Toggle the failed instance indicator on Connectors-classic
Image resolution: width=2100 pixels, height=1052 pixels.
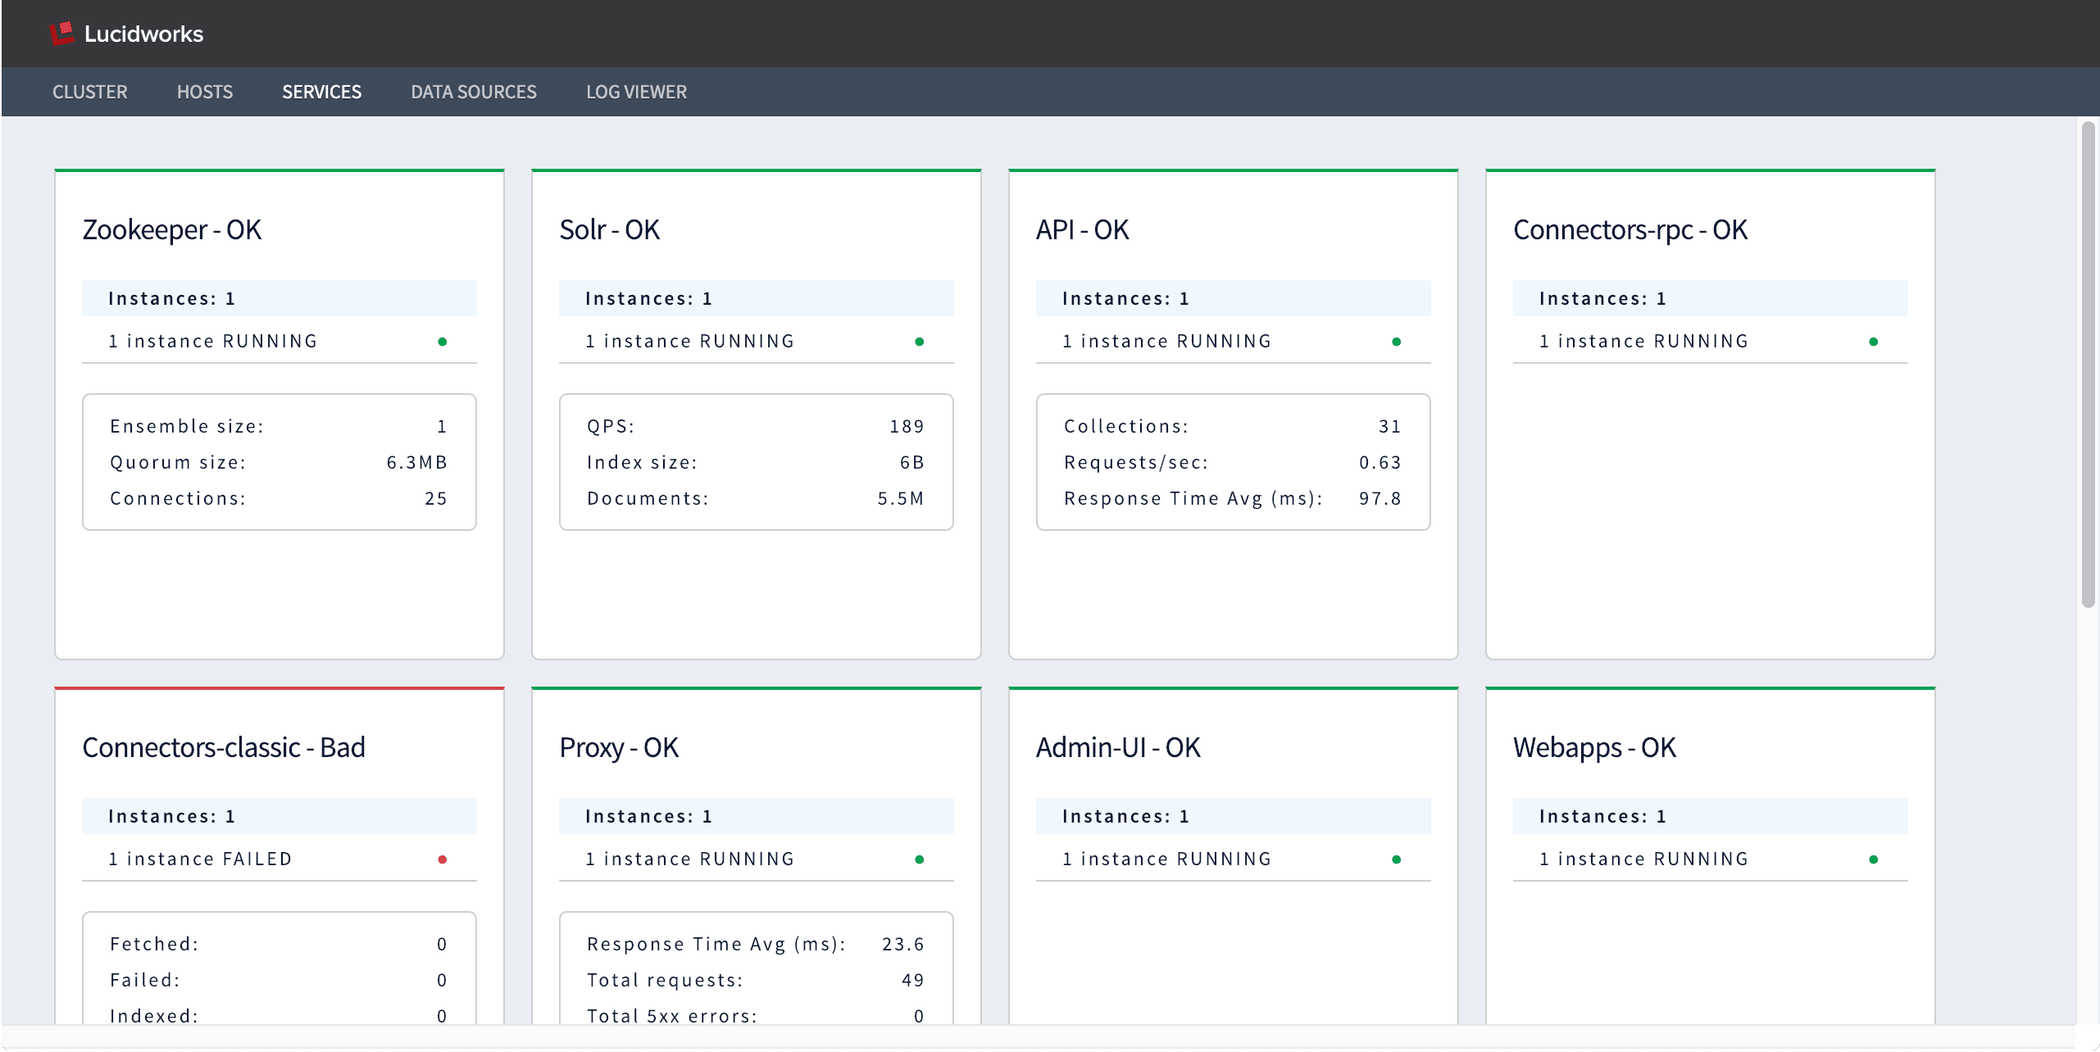tap(443, 859)
